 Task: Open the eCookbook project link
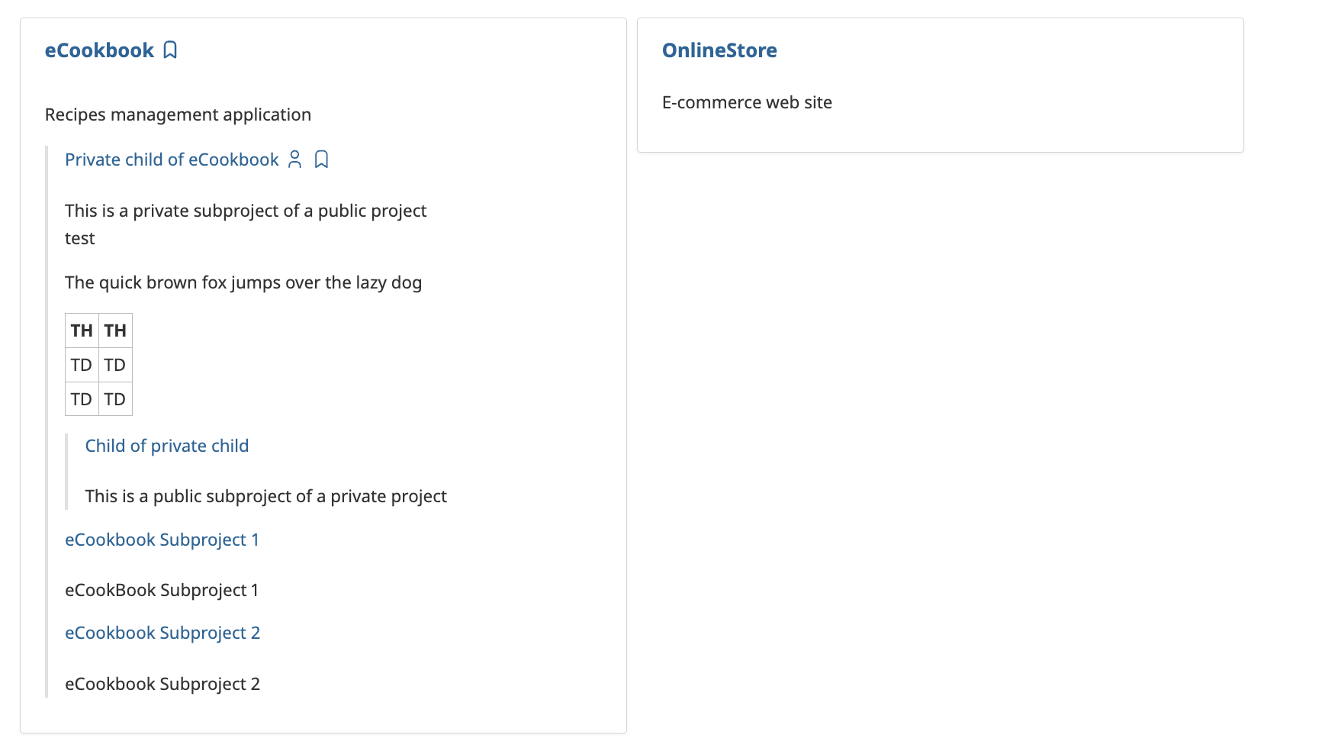99,50
